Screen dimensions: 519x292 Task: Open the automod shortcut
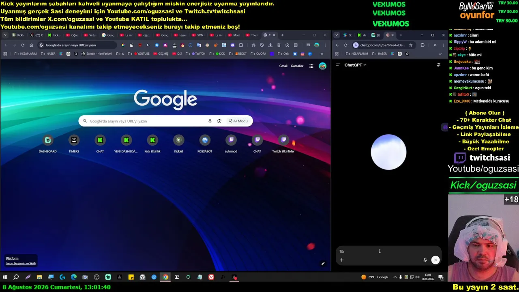pyautogui.click(x=231, y=144)
